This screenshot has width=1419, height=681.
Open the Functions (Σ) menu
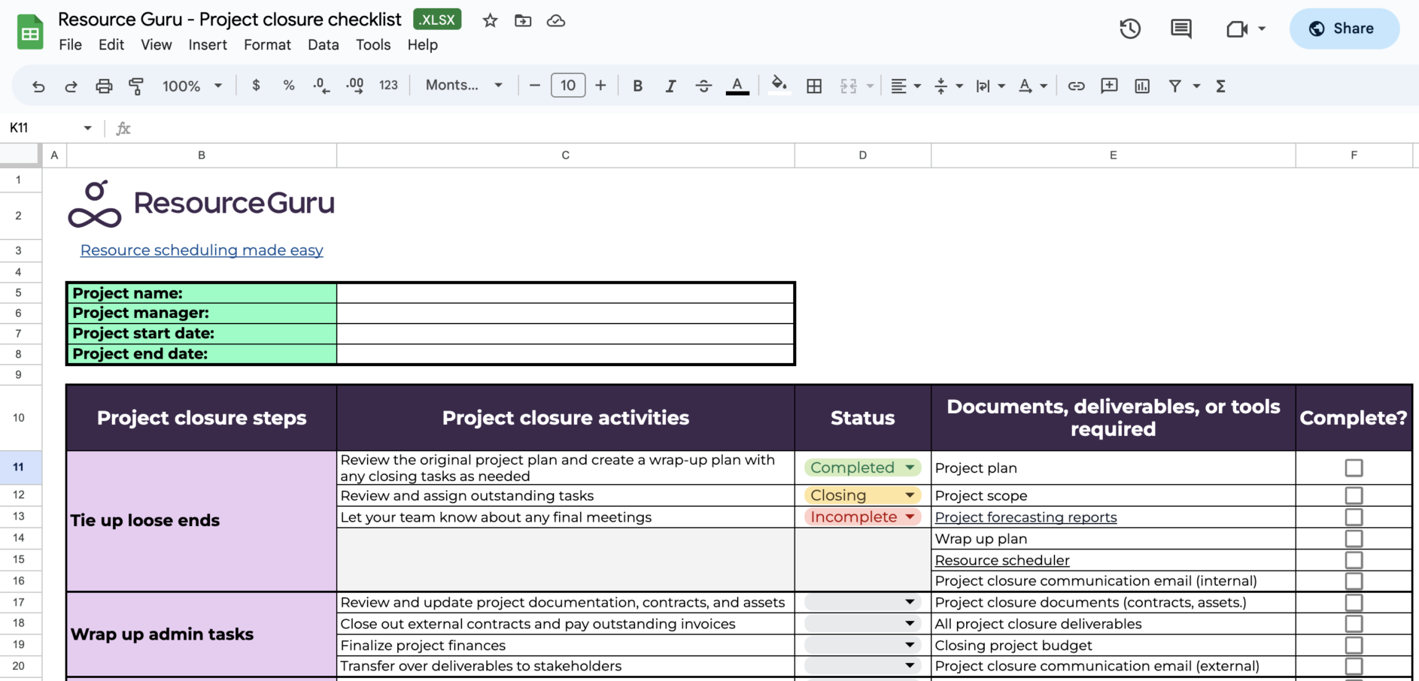[1220, 86]
